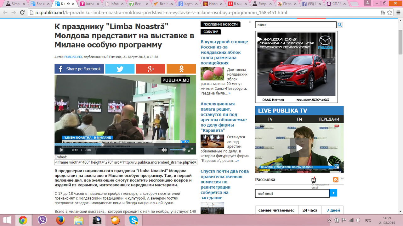This screenshot has height=226, width=403.
Task: Open ПЕРЕДАЧИ tab in Live Publika
Action: coord(329,119)
